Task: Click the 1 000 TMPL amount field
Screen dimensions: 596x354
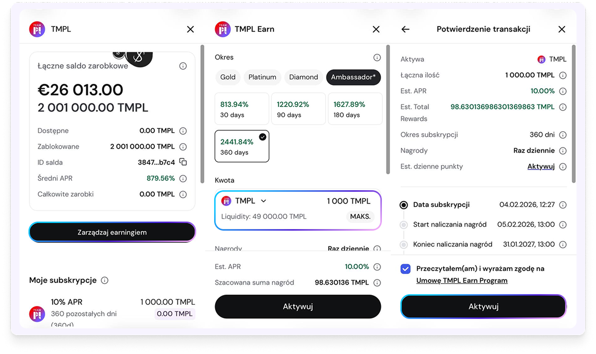Action: 348,201
